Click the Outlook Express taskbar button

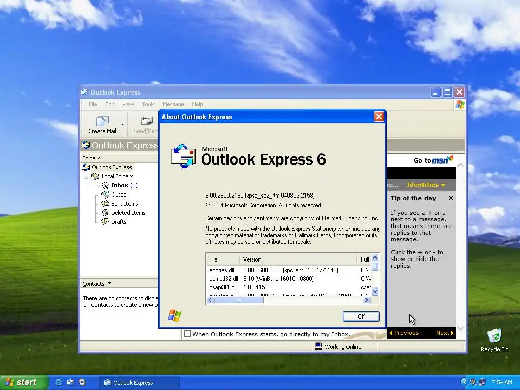coord(139,383)
